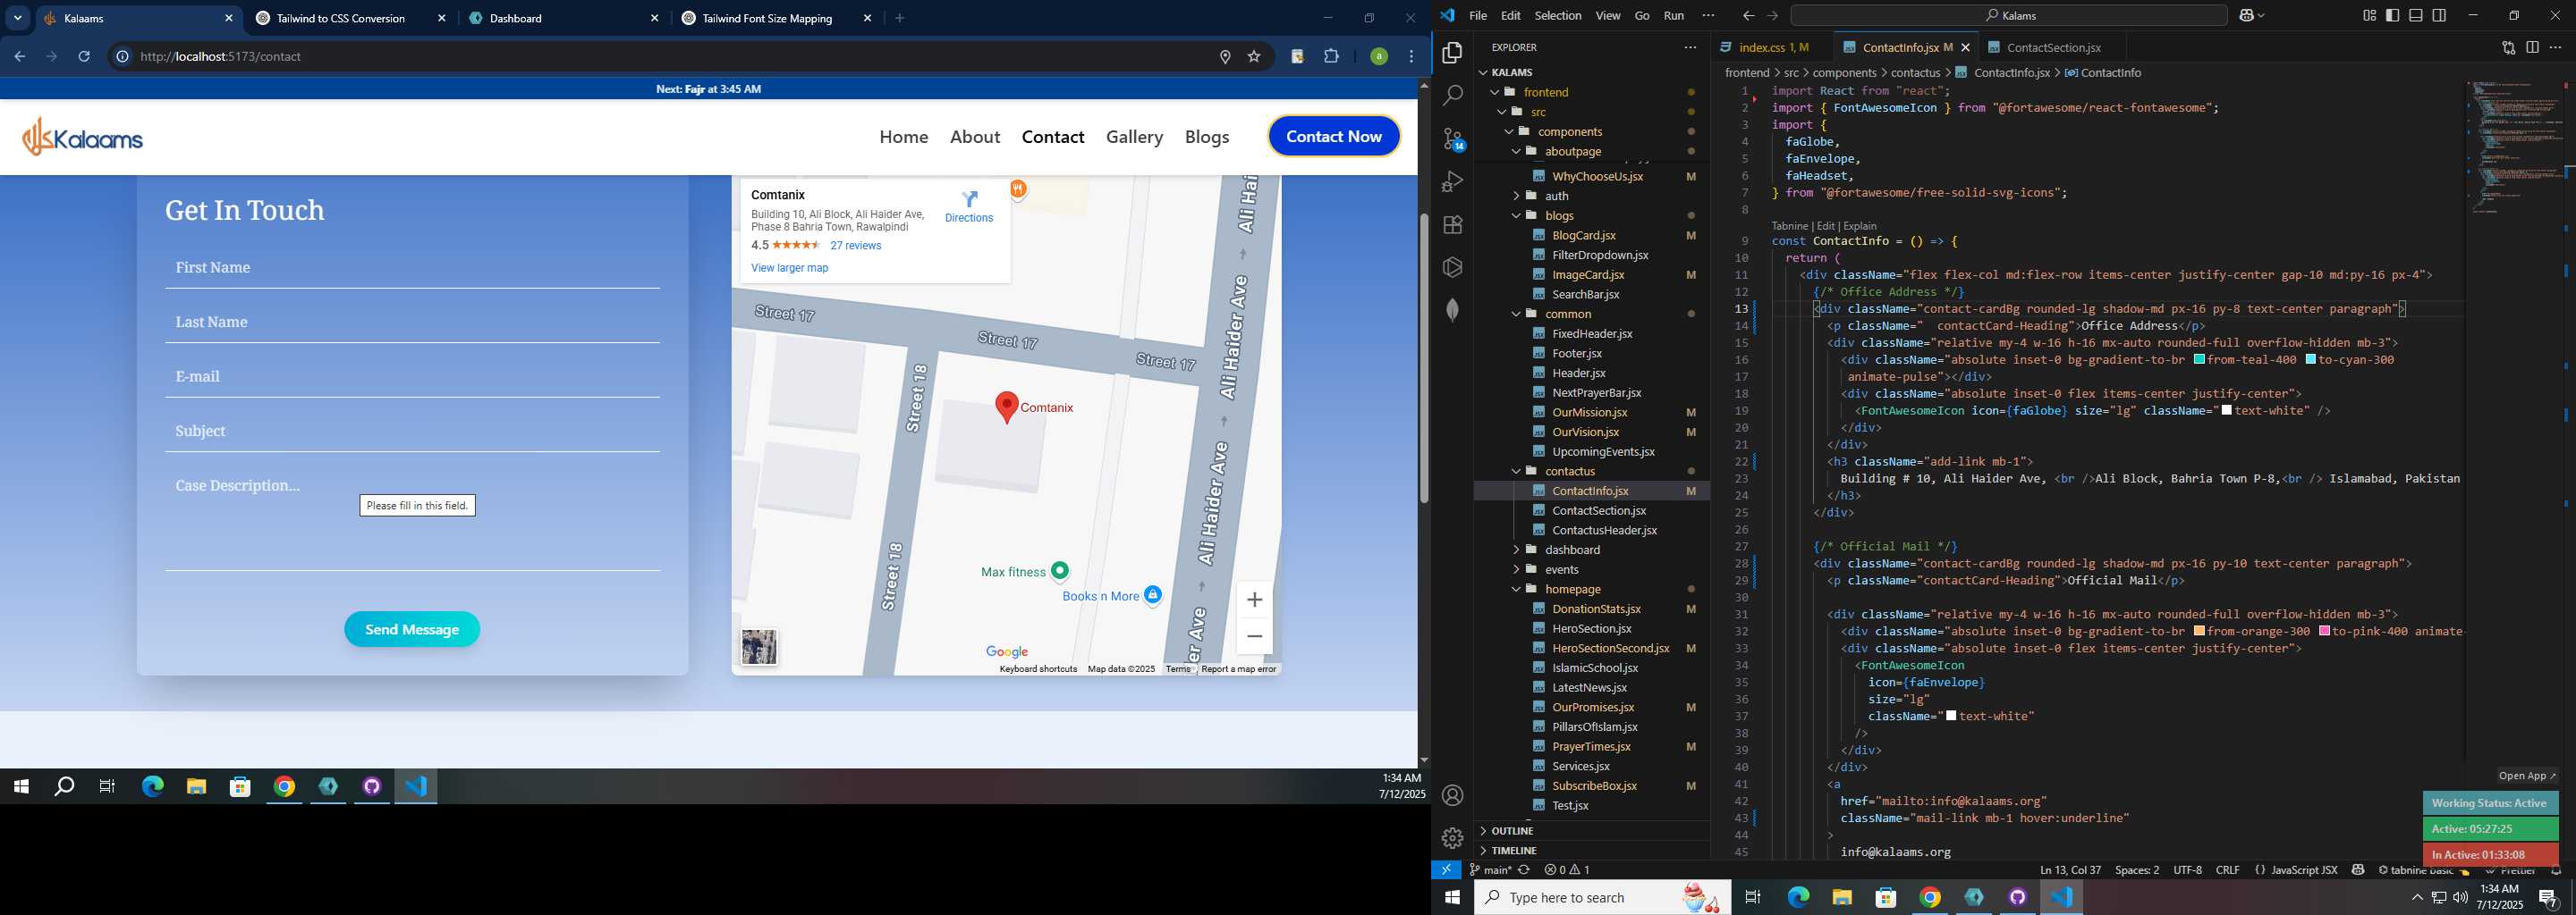This screenshot has width=2576, height=915.
Task: Open the Run menu in VS Code
Action: (1673, 16)
